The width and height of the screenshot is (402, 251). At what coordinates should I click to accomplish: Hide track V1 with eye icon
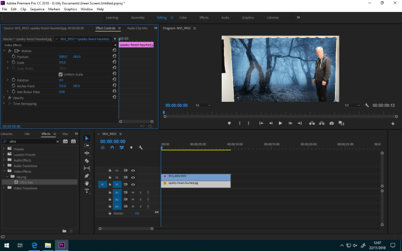(133, 185)
